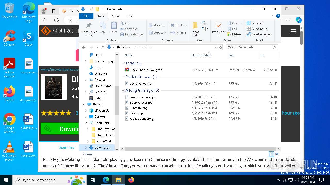
Task: Select Desktop in navigation tree
Action: click(100, 117)
